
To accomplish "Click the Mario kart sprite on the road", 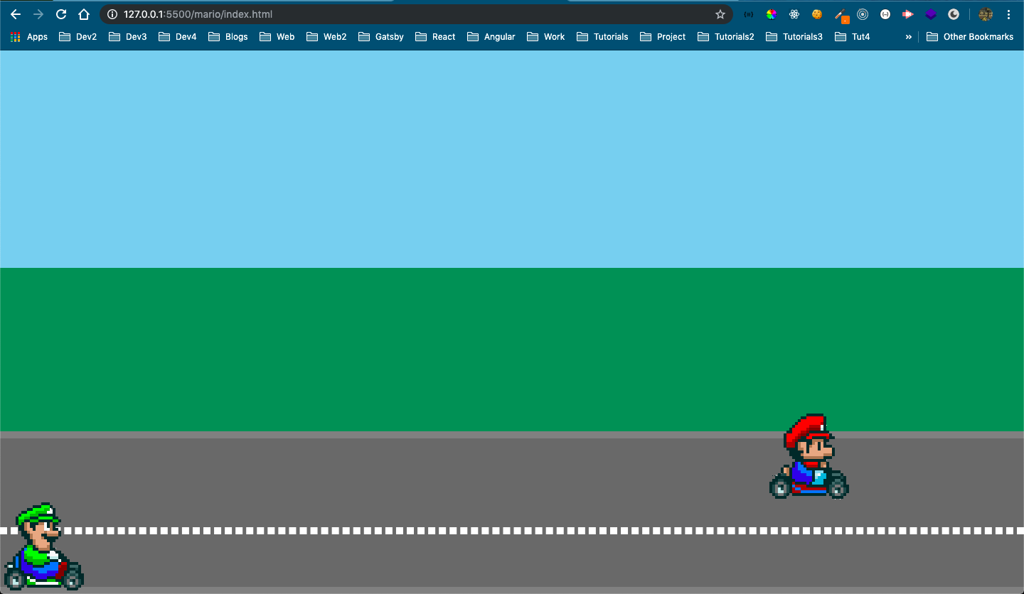I will 809,456.
